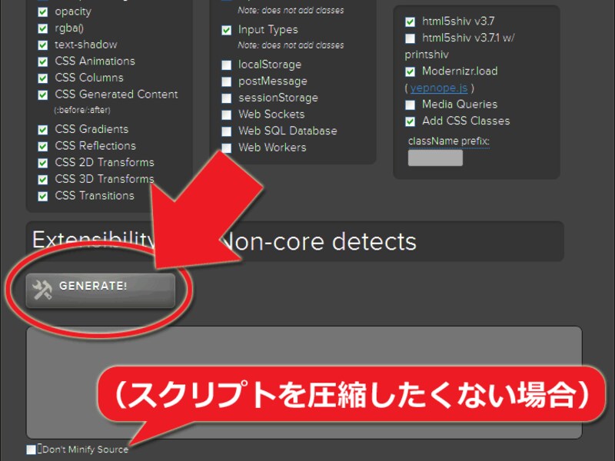This screenshot has width=615, height=461.
Task: Uncheck the rgba() detect
Action: tap(42, 28)
